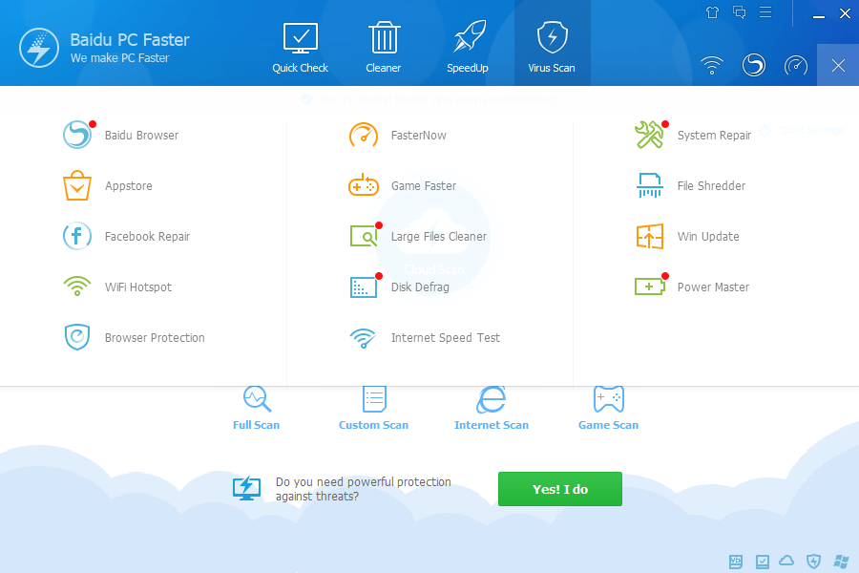The image size is (859, 573).
Task: Click the Internet Speed Test label
Action: point(446,338)
